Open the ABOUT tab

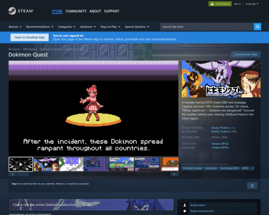tap(95, 11)
